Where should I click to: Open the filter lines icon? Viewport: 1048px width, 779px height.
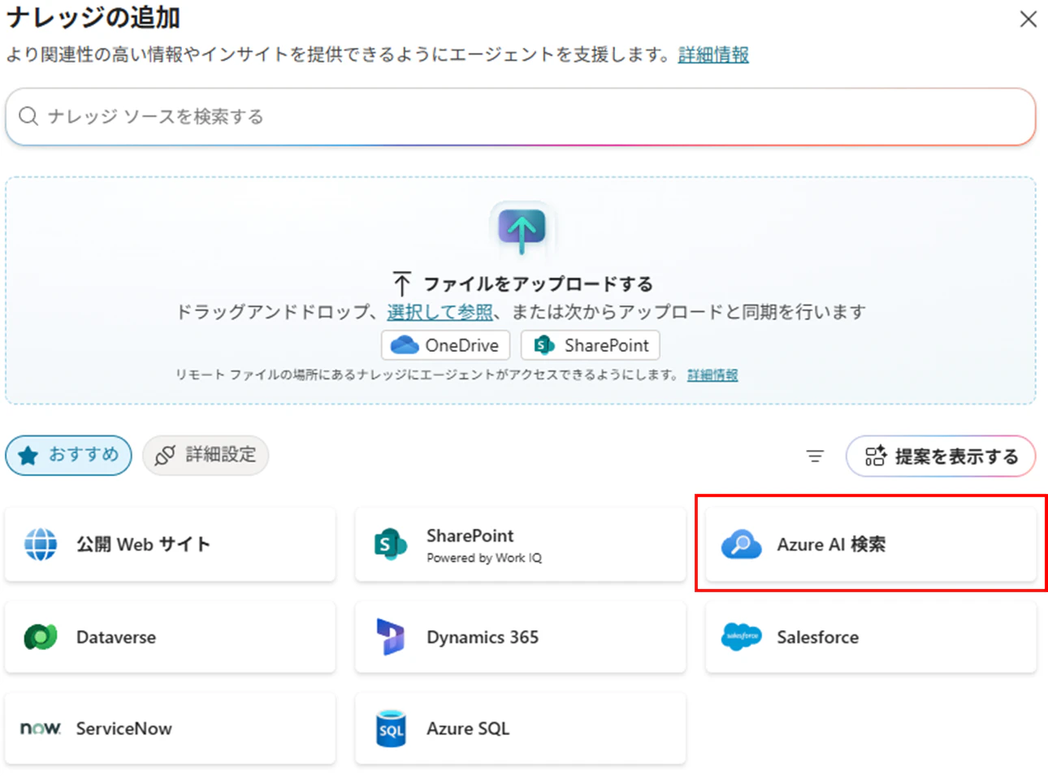pos(815,457)
